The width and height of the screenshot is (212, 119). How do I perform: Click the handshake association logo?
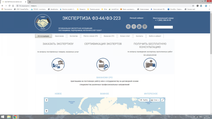pyautogui.click(x=43, y=22)
